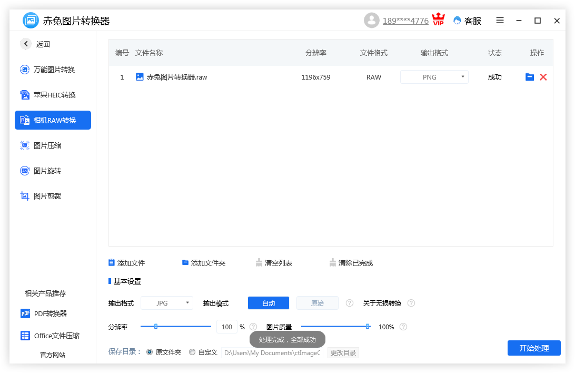
Task: Open 图片旋转 in the sidebar
Action: coord(53,171)
